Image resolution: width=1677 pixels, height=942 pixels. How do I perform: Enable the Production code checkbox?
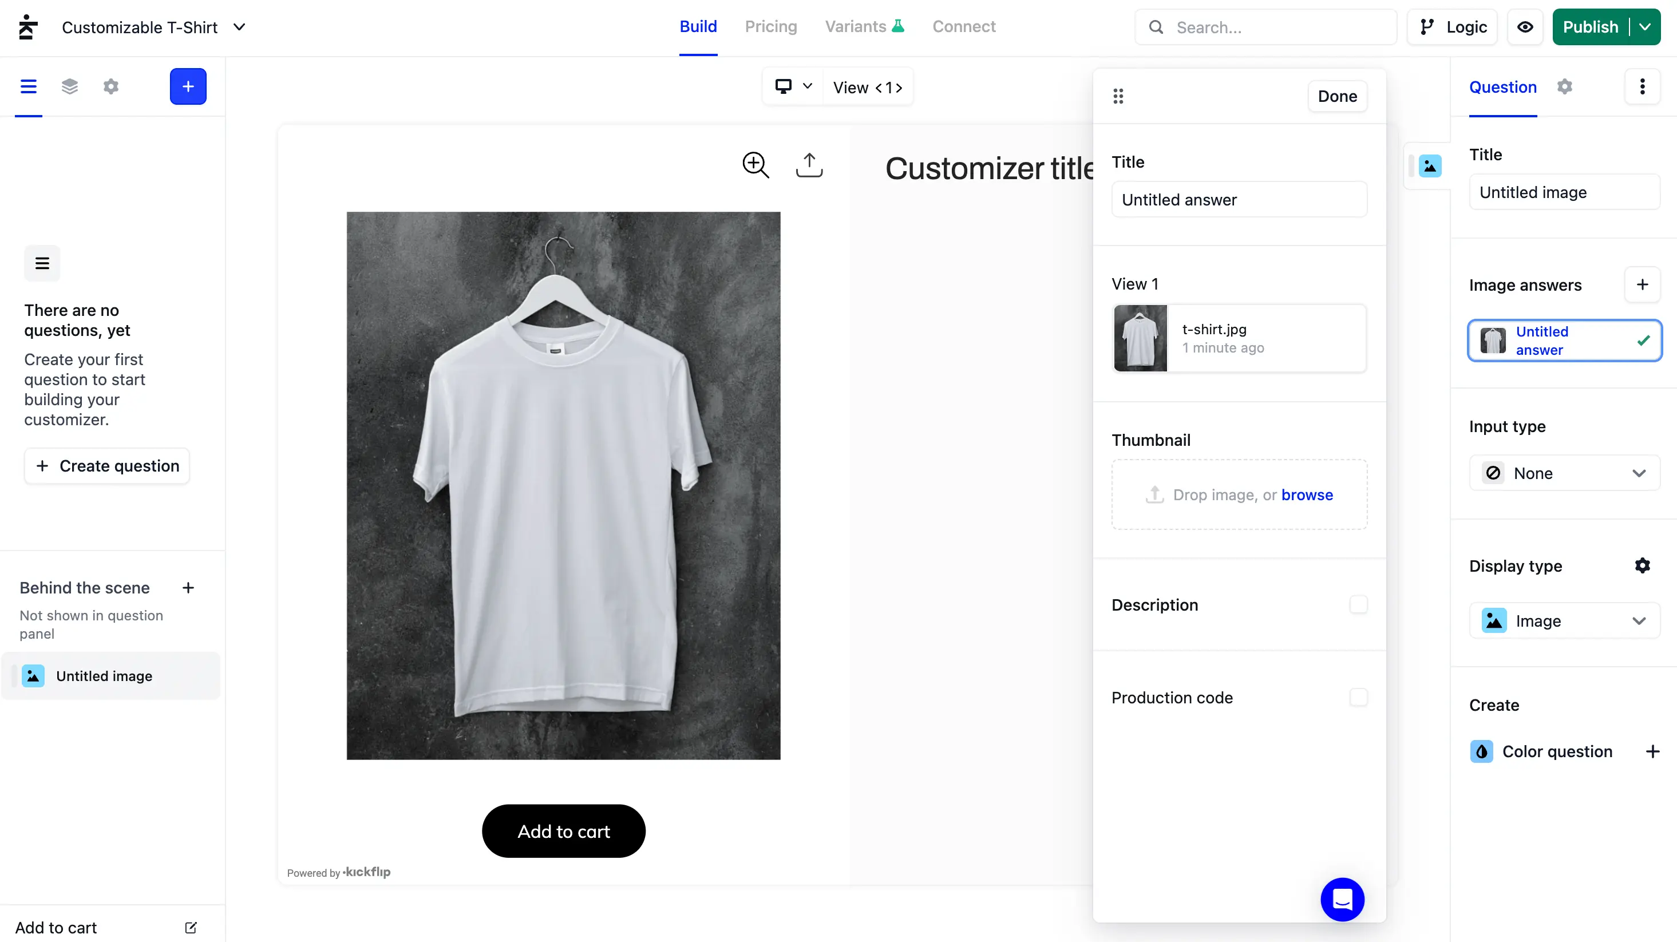point(1358,697)
